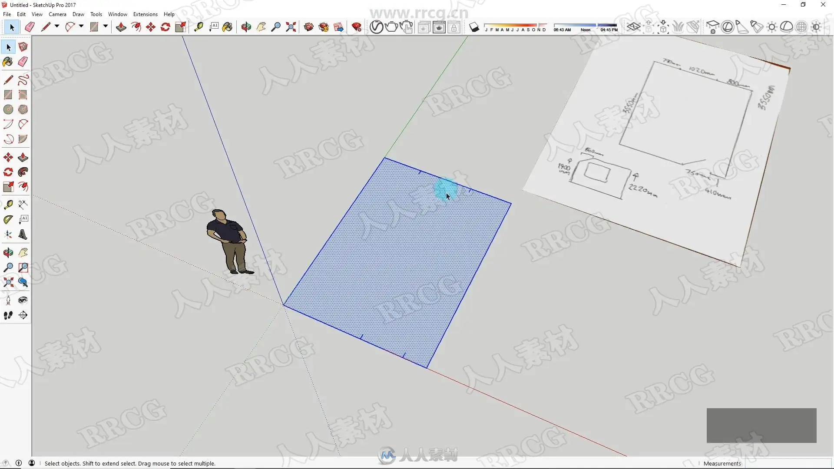Open the Help menu
This screenshot has height=469, width=834.
pos(169,14)
